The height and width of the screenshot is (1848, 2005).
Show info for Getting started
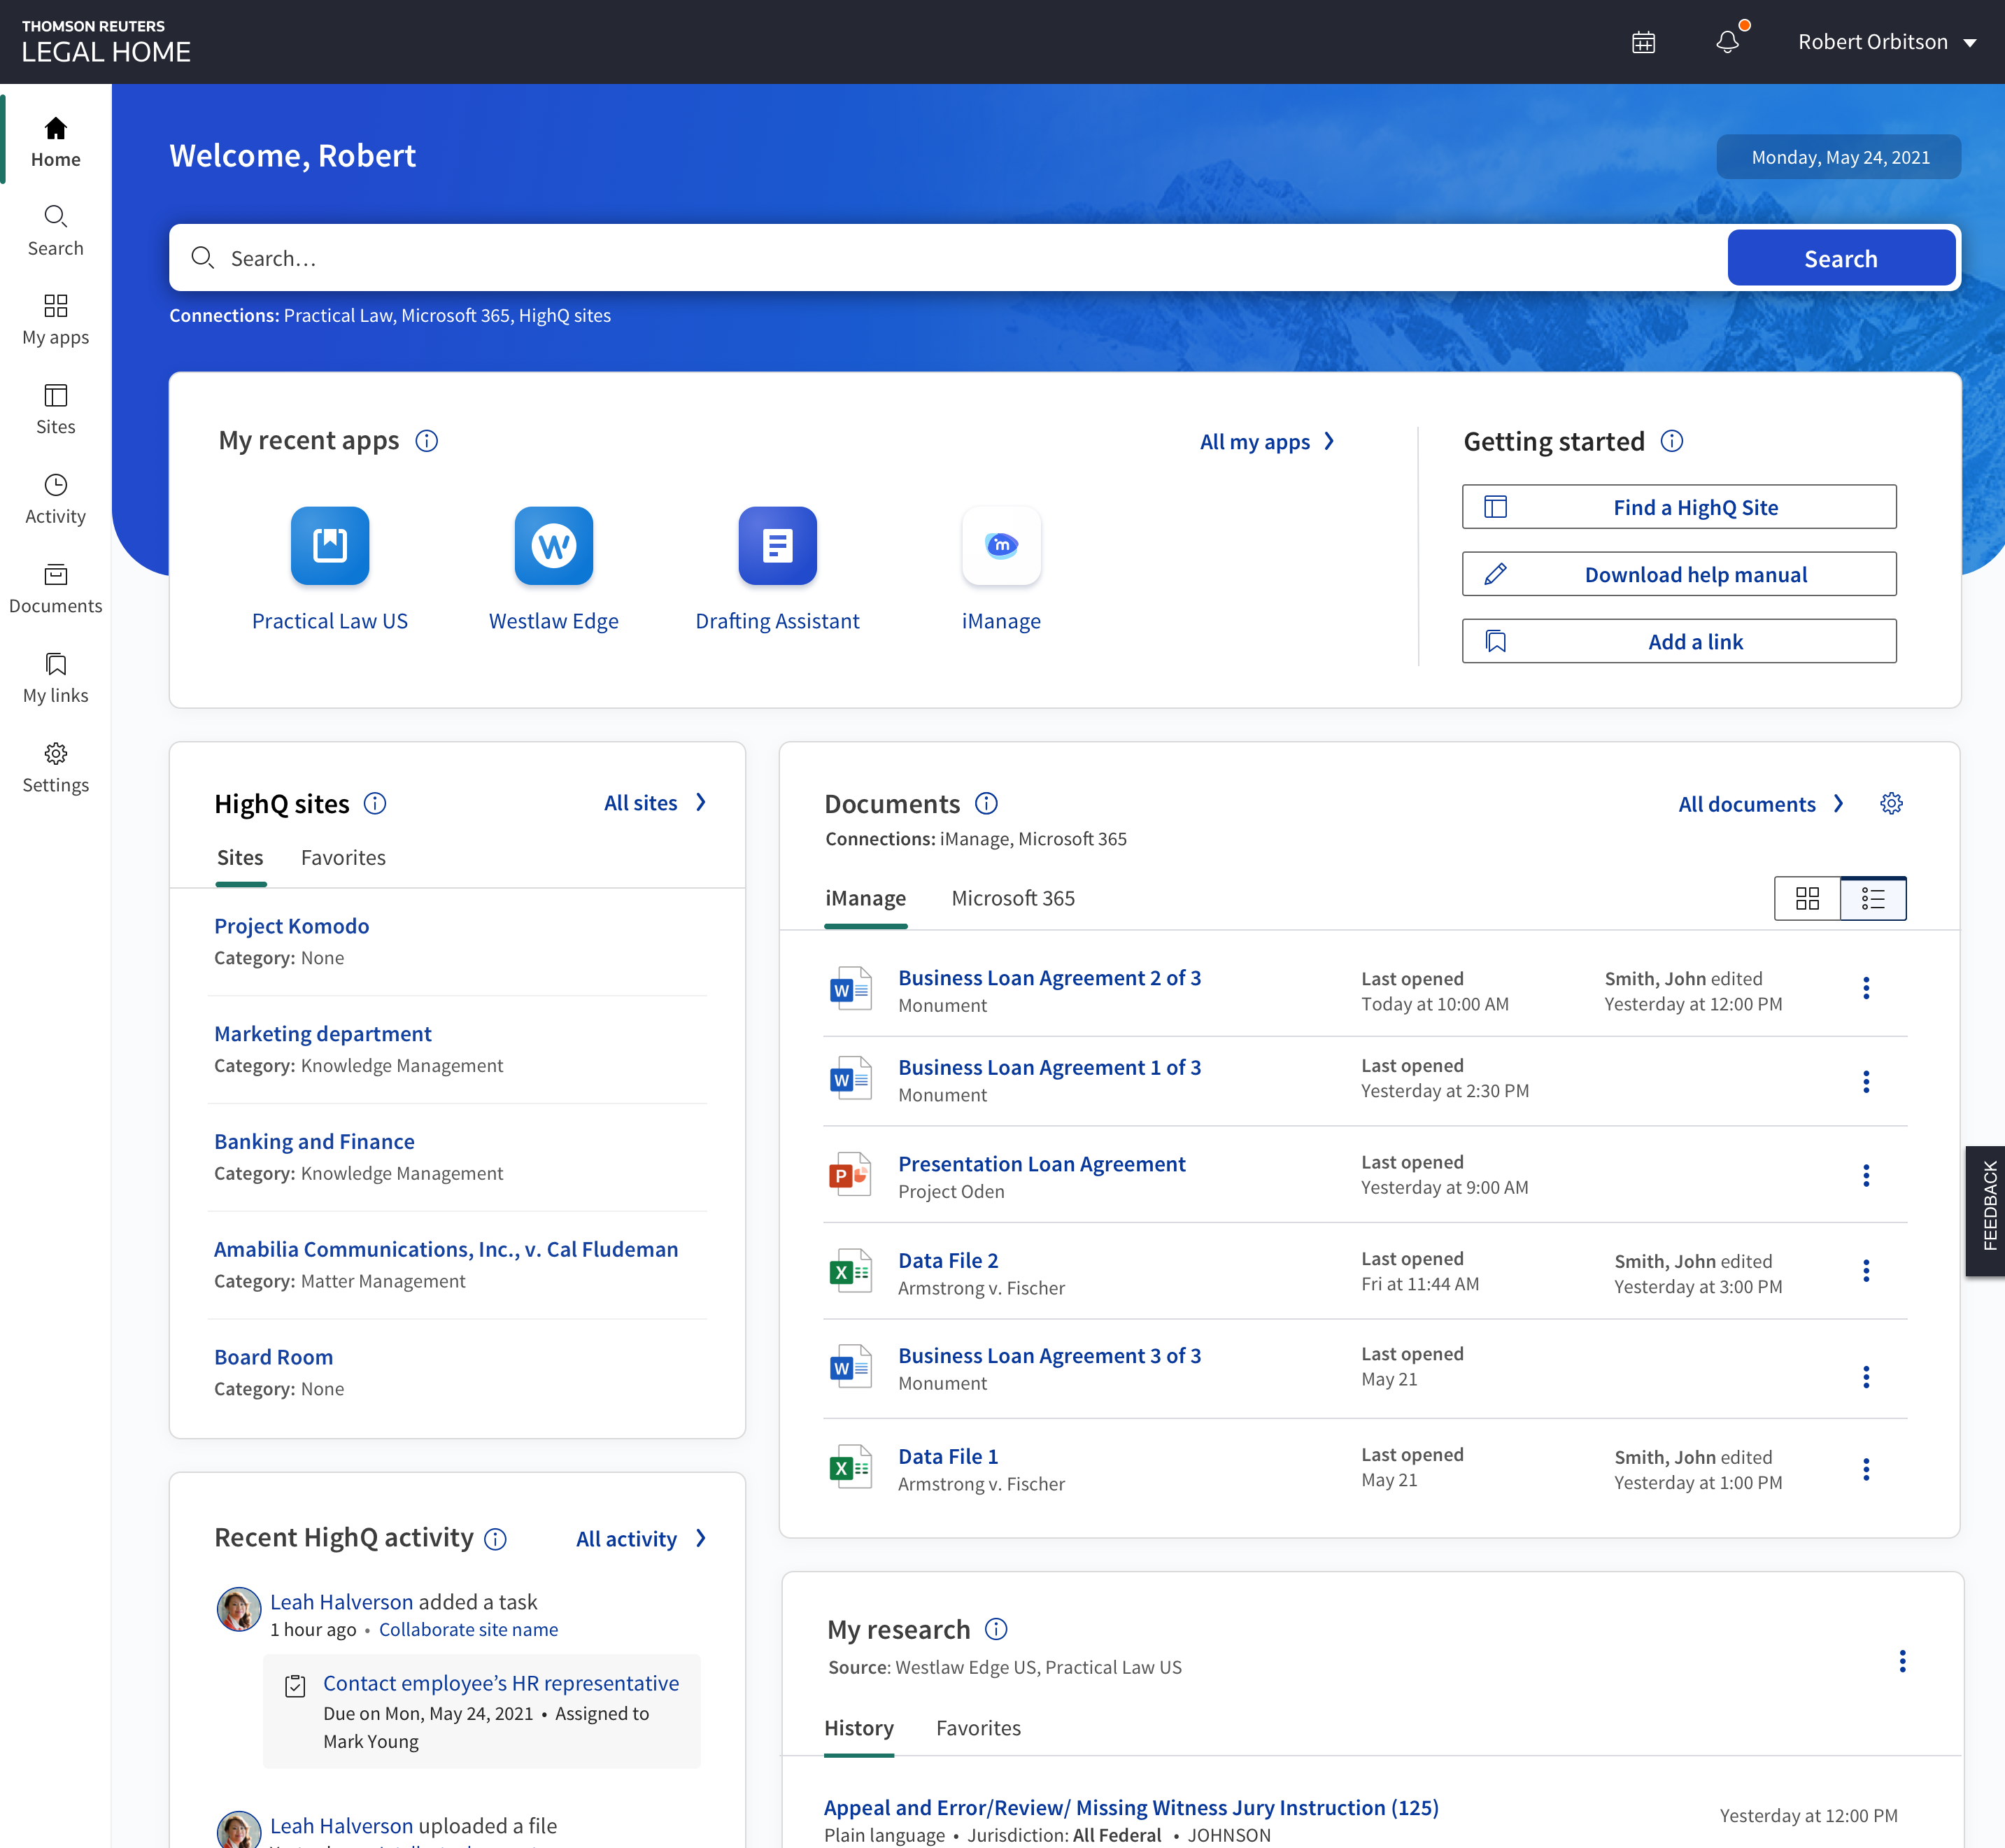pos(1672,441)
